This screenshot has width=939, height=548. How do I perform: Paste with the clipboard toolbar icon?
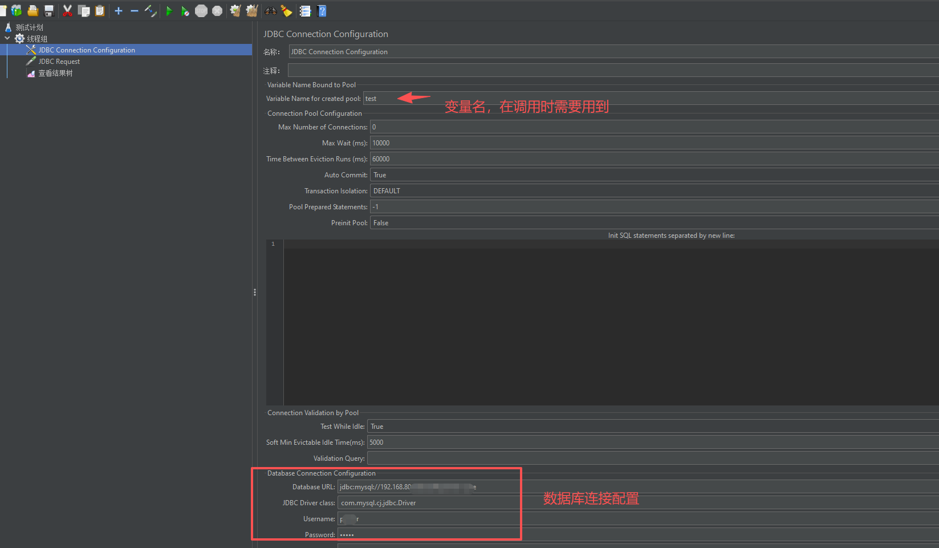100,11
